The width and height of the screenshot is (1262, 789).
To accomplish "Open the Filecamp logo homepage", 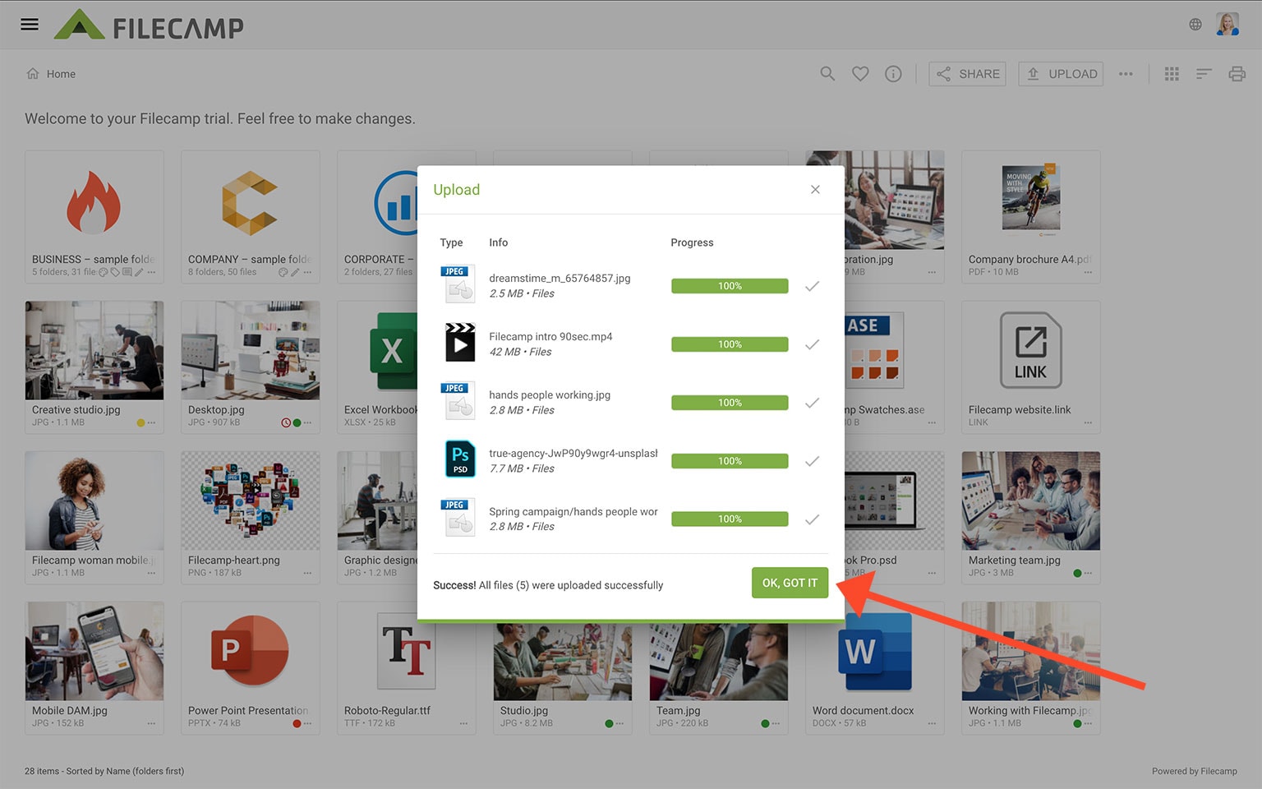I will coord(150,26).
